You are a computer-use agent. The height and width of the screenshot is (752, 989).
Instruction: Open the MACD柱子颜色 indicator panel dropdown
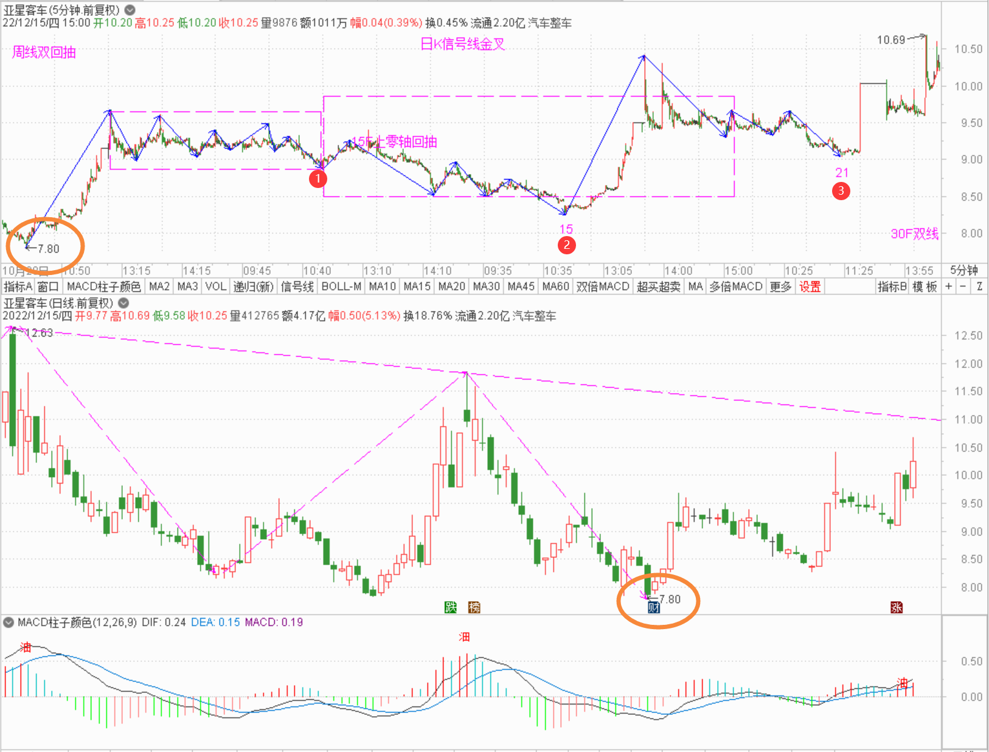pos(9,622)
